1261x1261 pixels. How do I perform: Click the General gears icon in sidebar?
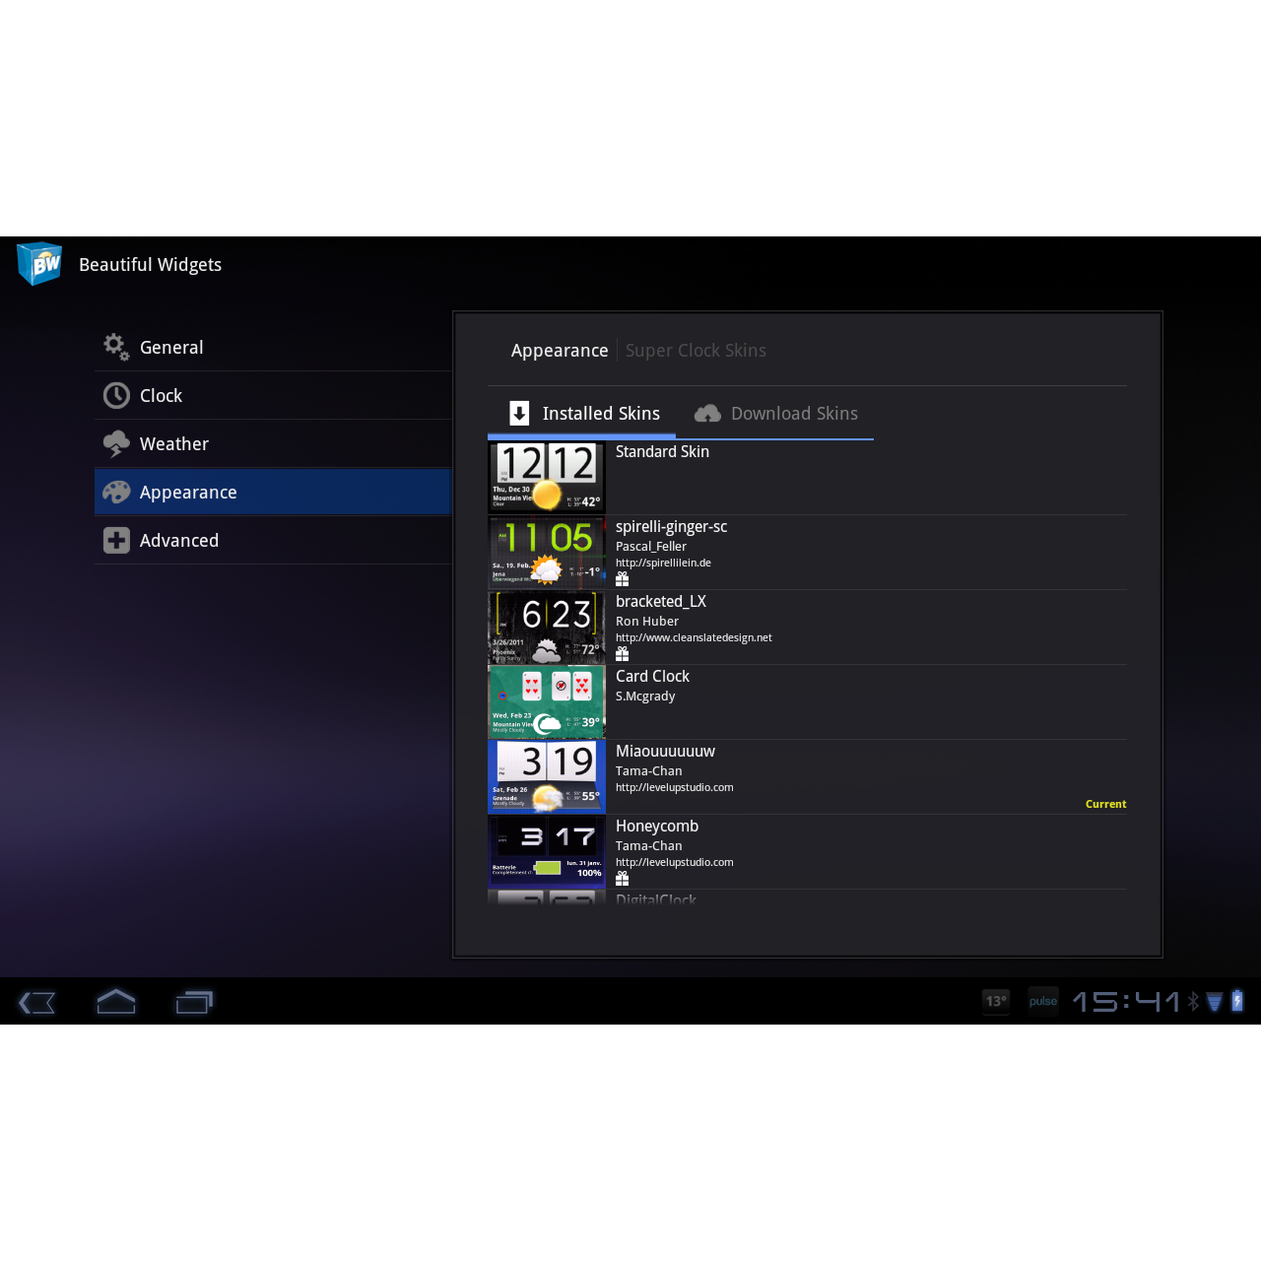(115, 347)
